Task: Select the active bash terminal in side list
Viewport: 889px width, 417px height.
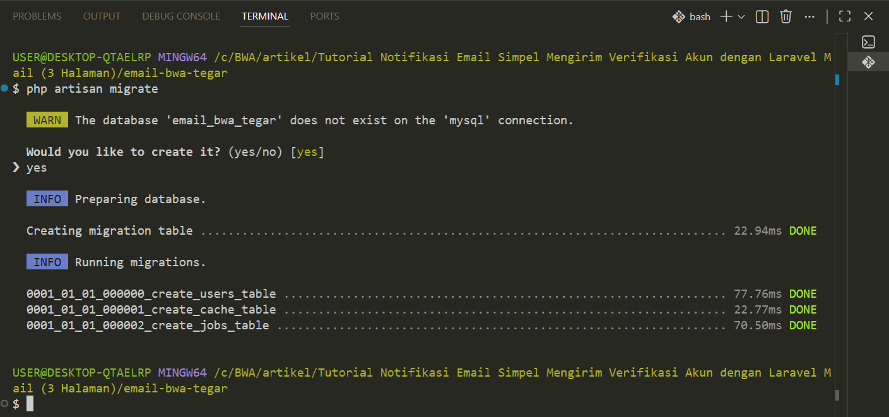Action: click(868, 62)
